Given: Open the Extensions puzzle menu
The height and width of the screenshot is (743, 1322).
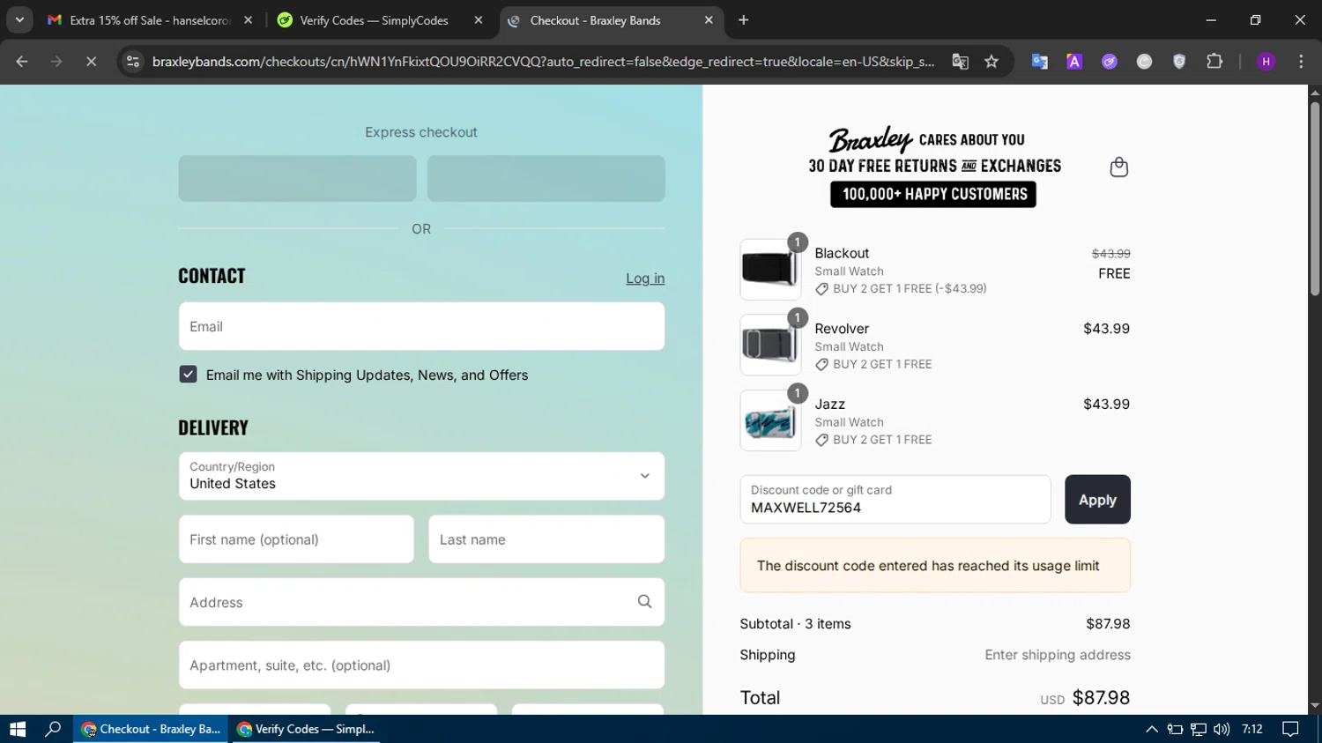Looking at the screenshot, I should tap(1214, 62).
